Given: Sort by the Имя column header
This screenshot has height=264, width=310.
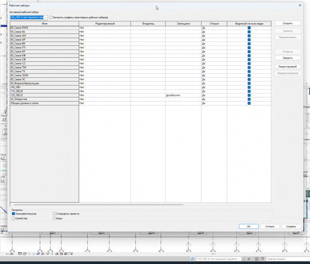Looking at the screenshot, I should [44, 24].
